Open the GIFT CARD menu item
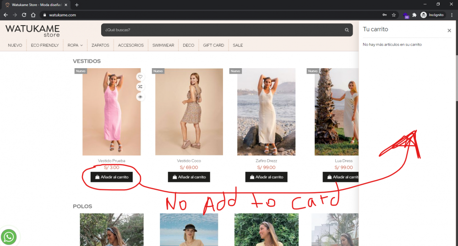The width and height of the screenshot is (458, 246). coord(213,45)
